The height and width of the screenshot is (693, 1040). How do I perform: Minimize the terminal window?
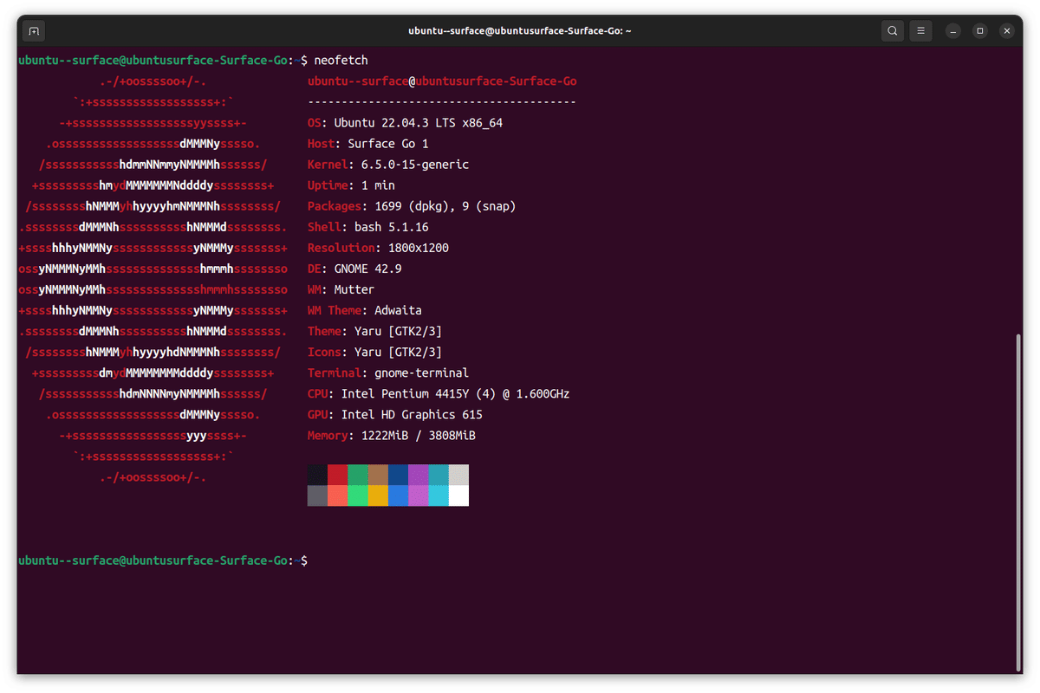click(x=952, y=31)
